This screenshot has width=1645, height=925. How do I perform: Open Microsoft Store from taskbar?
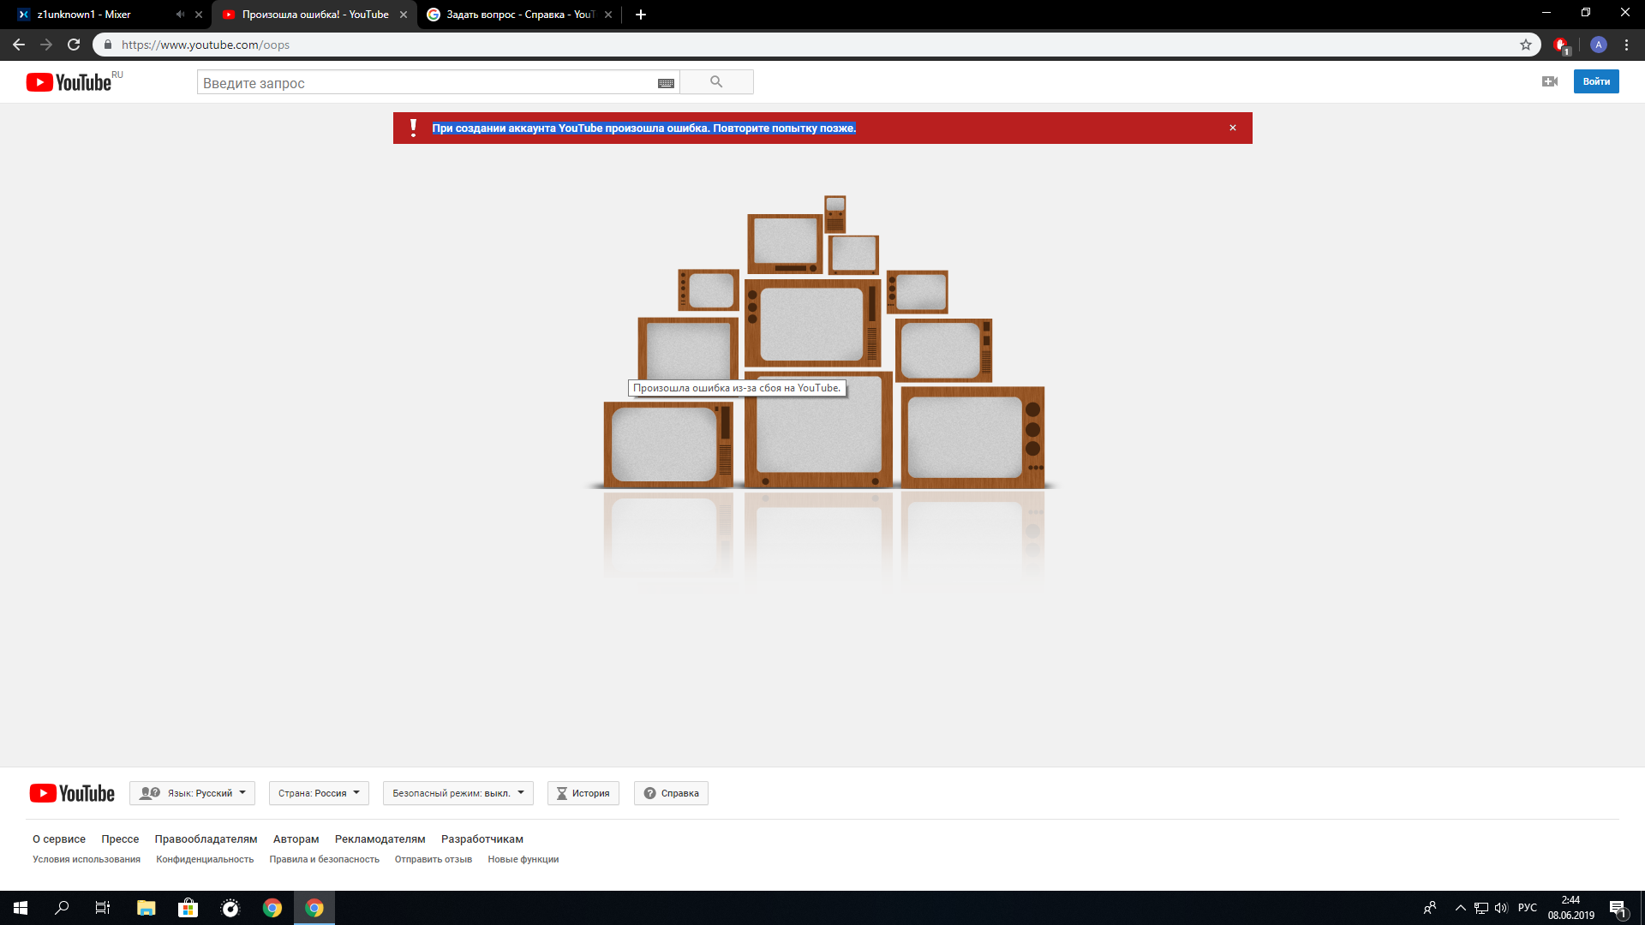[x=188, y=908]
